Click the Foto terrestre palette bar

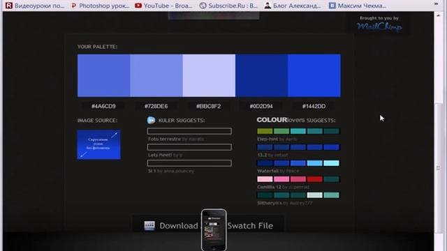coord(189,131)
